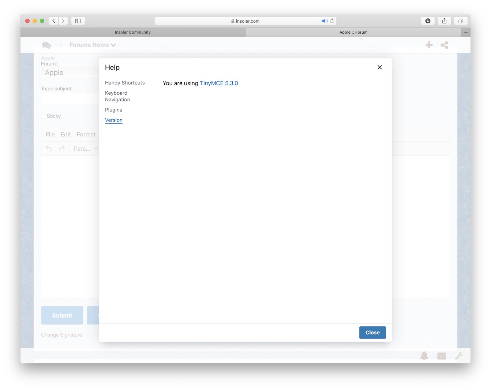This screenshot has height=390, width=491.
Task: Reload the page with the refresh icon
Action: tap(332, 21)
